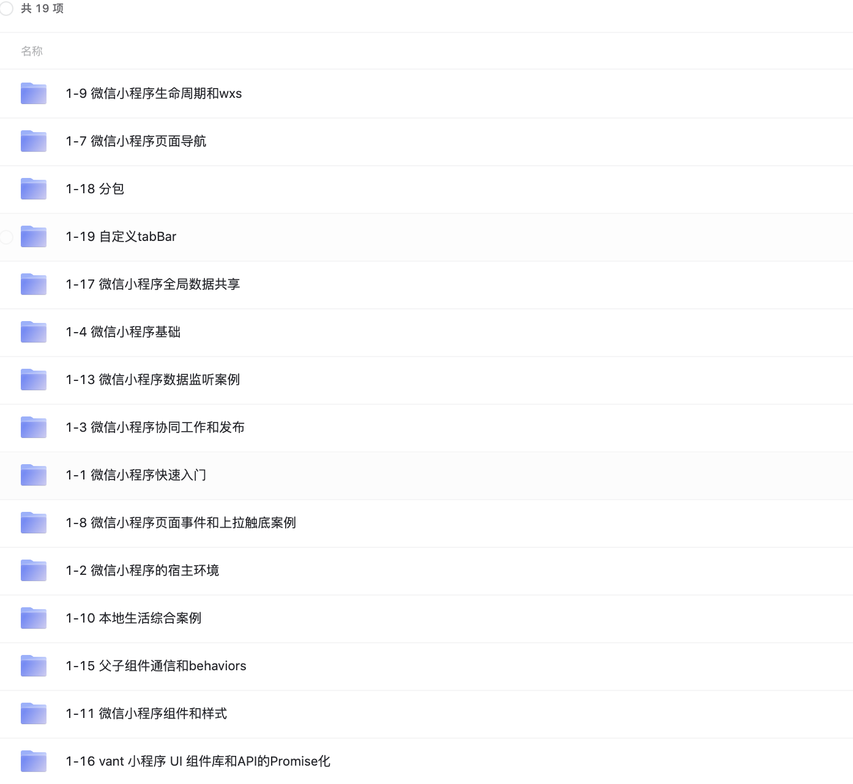Open 1-4 微信小程序基础 folder name
The image size is (853, 784).
click(x=123, y=332)
